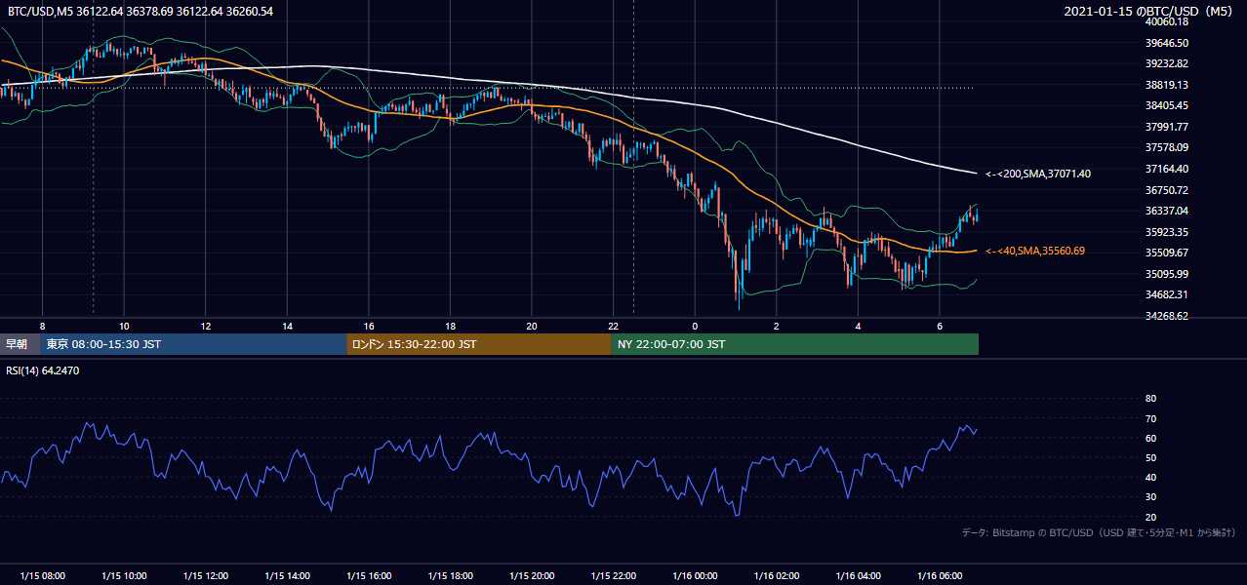This screenshot has height=585, width=1247.
Task: Click RSI scale value 40
Action: pos(1150,477)
